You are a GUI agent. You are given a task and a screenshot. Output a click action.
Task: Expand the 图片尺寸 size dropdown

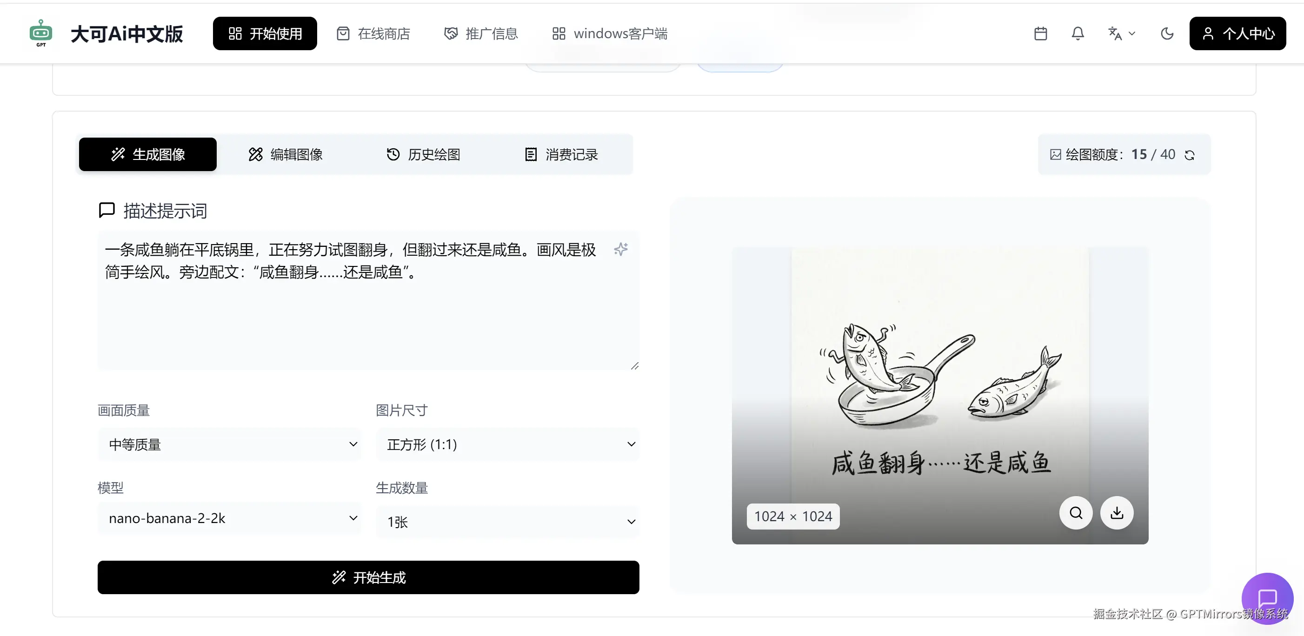point(507,444)
